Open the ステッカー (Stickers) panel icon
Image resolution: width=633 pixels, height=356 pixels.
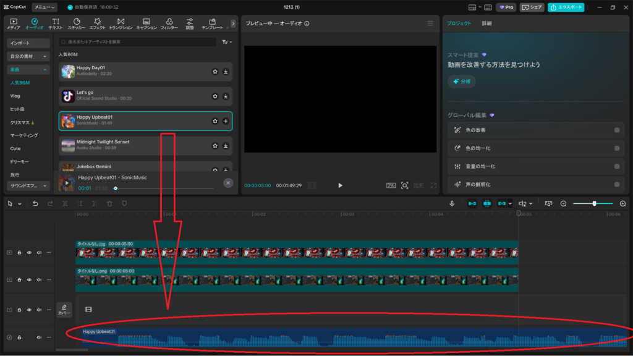tap(77, 23)
